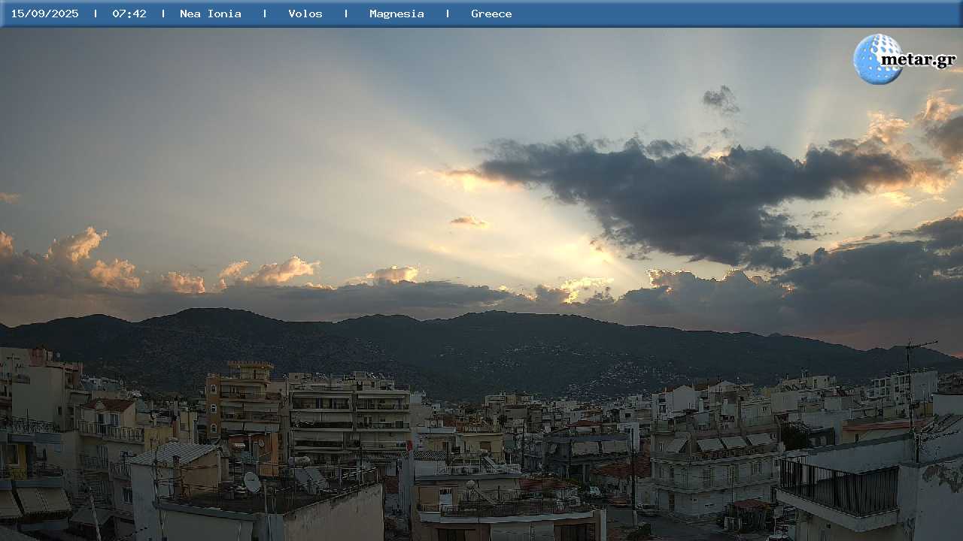Click the date text 15/09/2025
The height and width of the screenshot is (541, 963).
(x=44, y=14)
